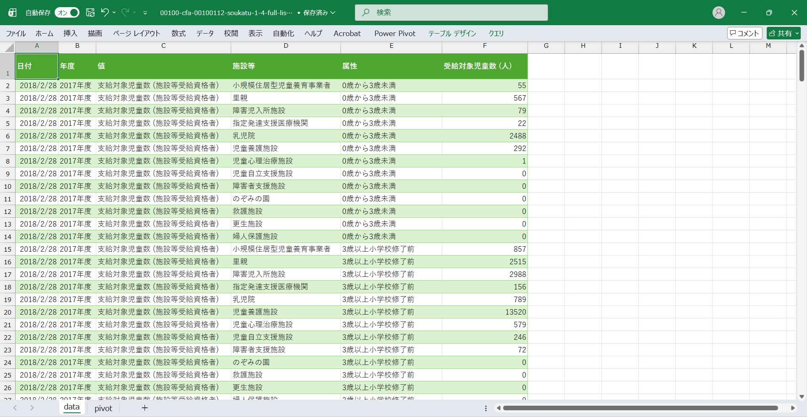Click the Save icon in quick access toolbar
Screen dimensions: 807x417
(x=90, y=13)
